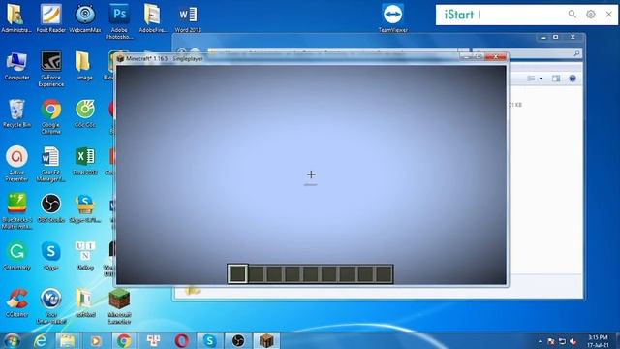Switch to Chrome on the taskbar

(x=124, y=340)
